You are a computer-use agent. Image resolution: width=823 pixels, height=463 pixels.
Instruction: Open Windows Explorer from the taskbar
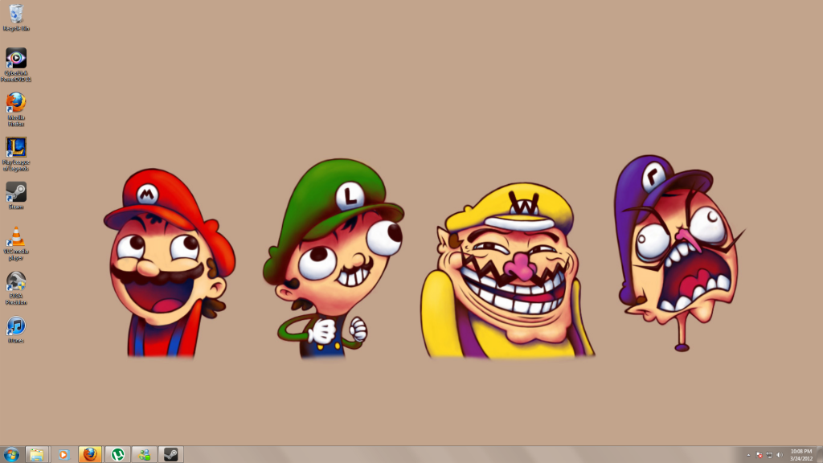pyautogui.click(x=37, y=455)
